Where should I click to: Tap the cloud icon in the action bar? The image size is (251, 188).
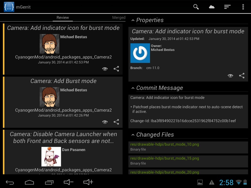pyautogui.click(x=211, y=7)
